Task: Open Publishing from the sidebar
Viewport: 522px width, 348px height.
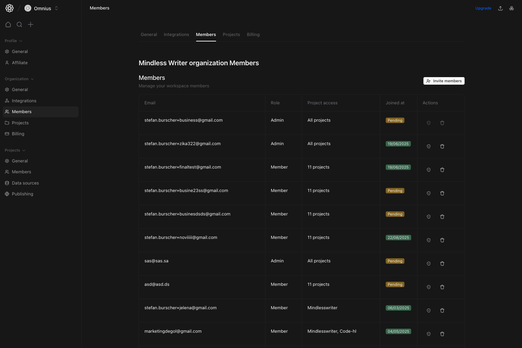Action: pyautogui.click(x=22, y=194)
